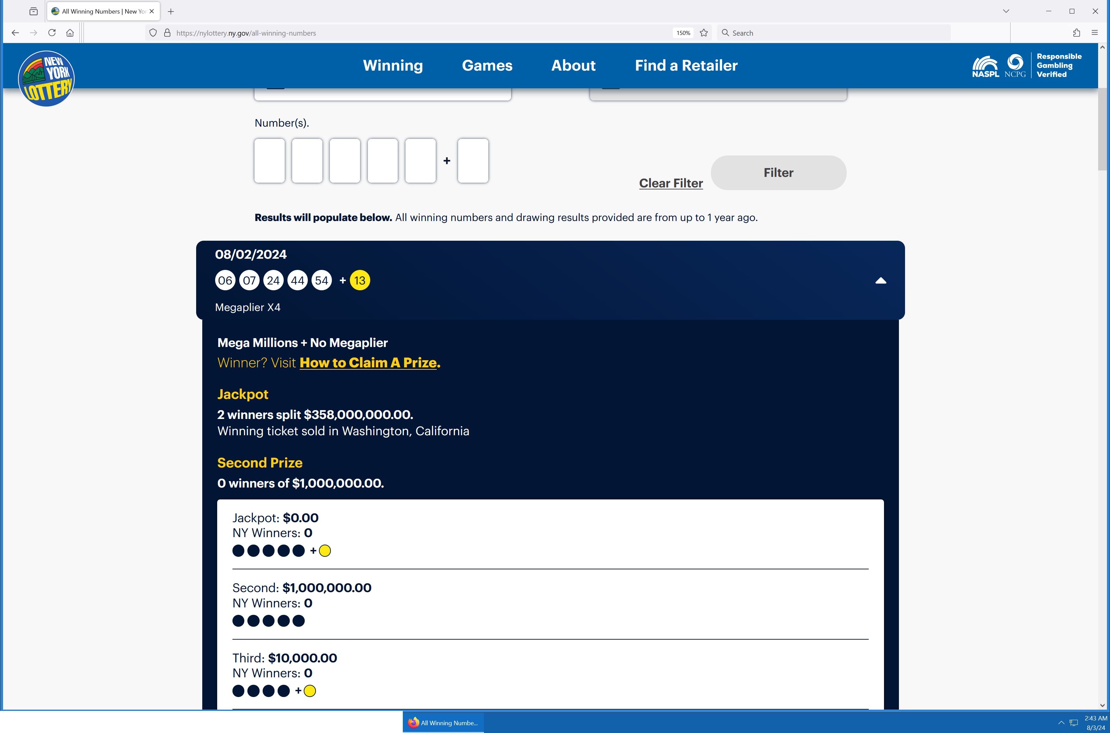Open the list all tabs dropdown
This screenshot has height=733, width=1110.
[1006, 11]
